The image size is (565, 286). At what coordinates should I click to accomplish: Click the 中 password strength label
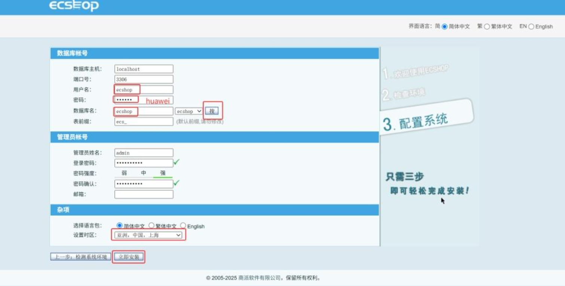[144, 173]
